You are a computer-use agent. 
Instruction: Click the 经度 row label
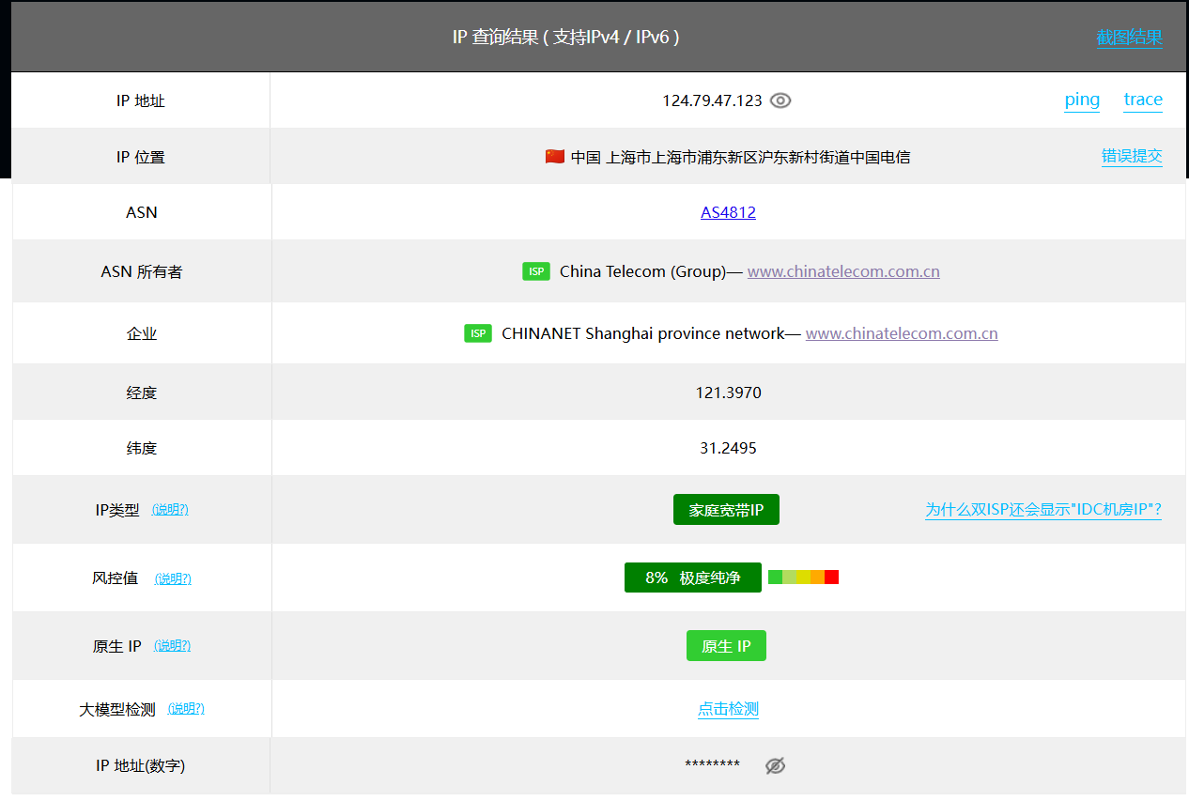(x=142, y=393)
